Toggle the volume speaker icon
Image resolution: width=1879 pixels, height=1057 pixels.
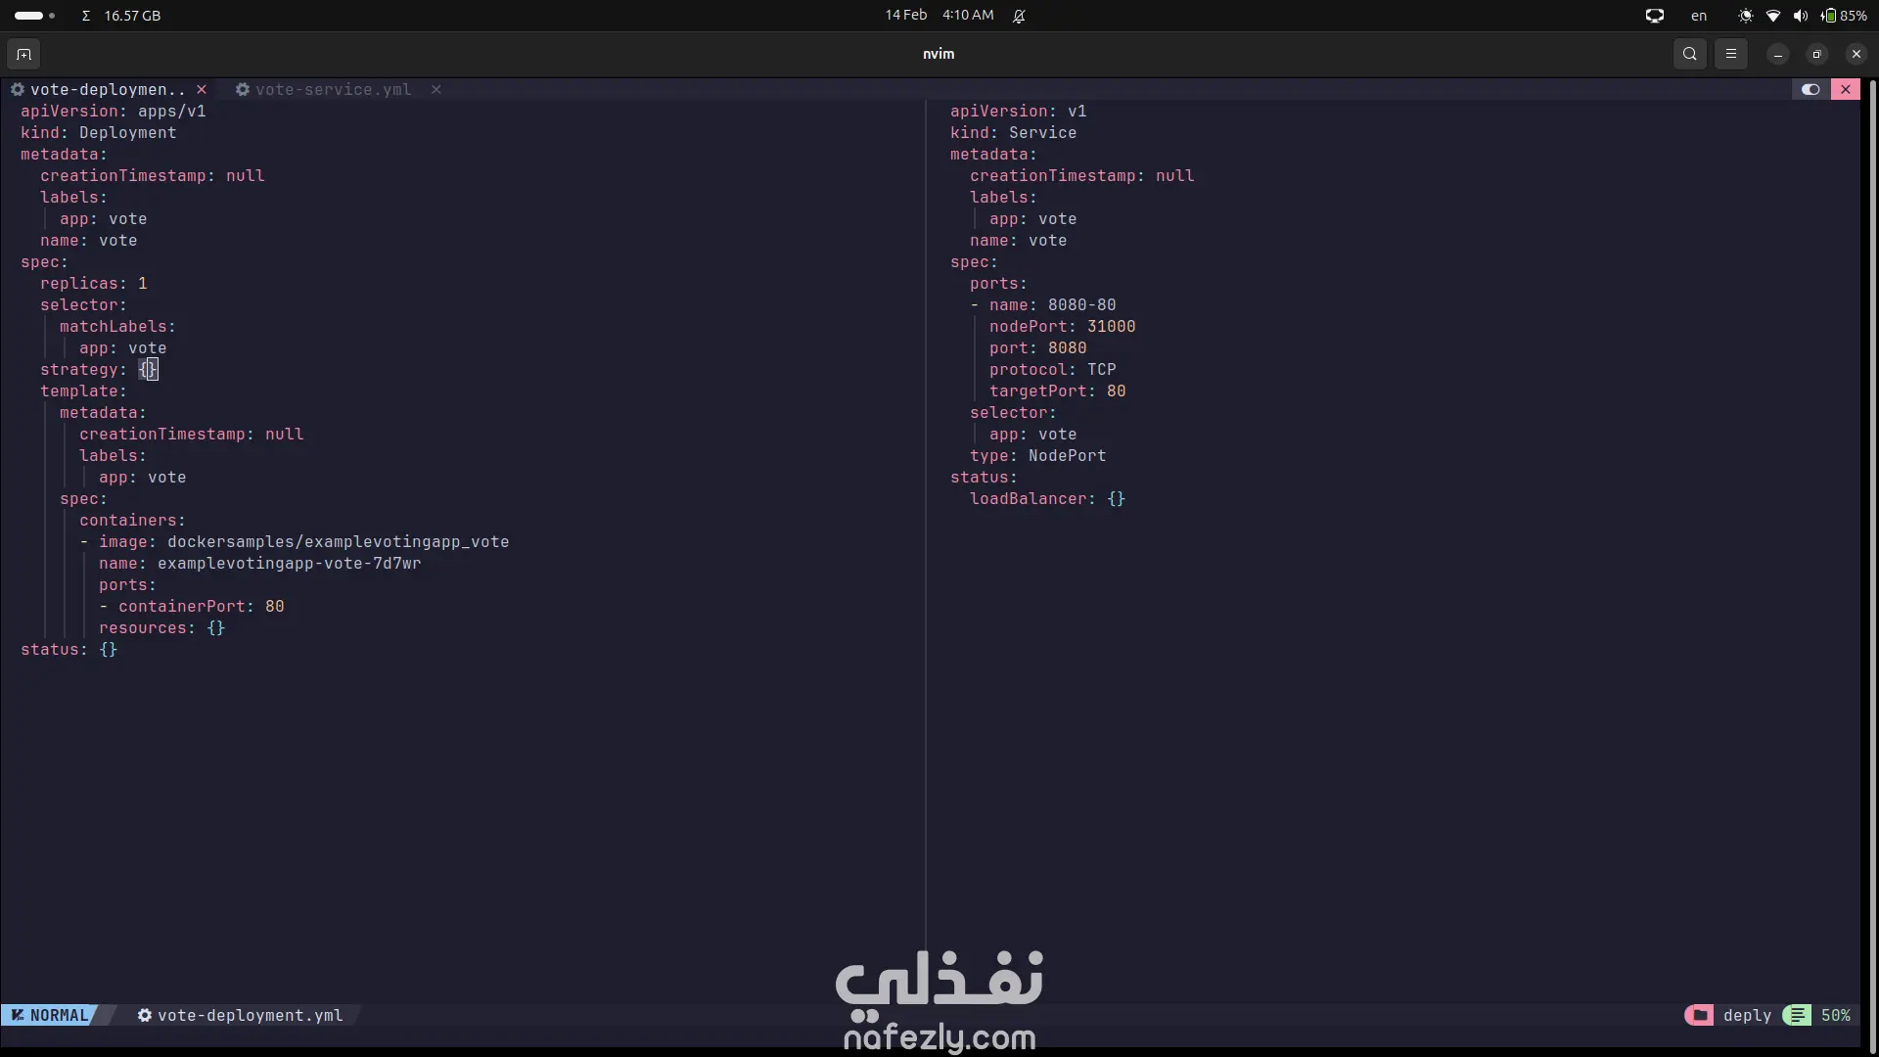tap(1800, 16)
